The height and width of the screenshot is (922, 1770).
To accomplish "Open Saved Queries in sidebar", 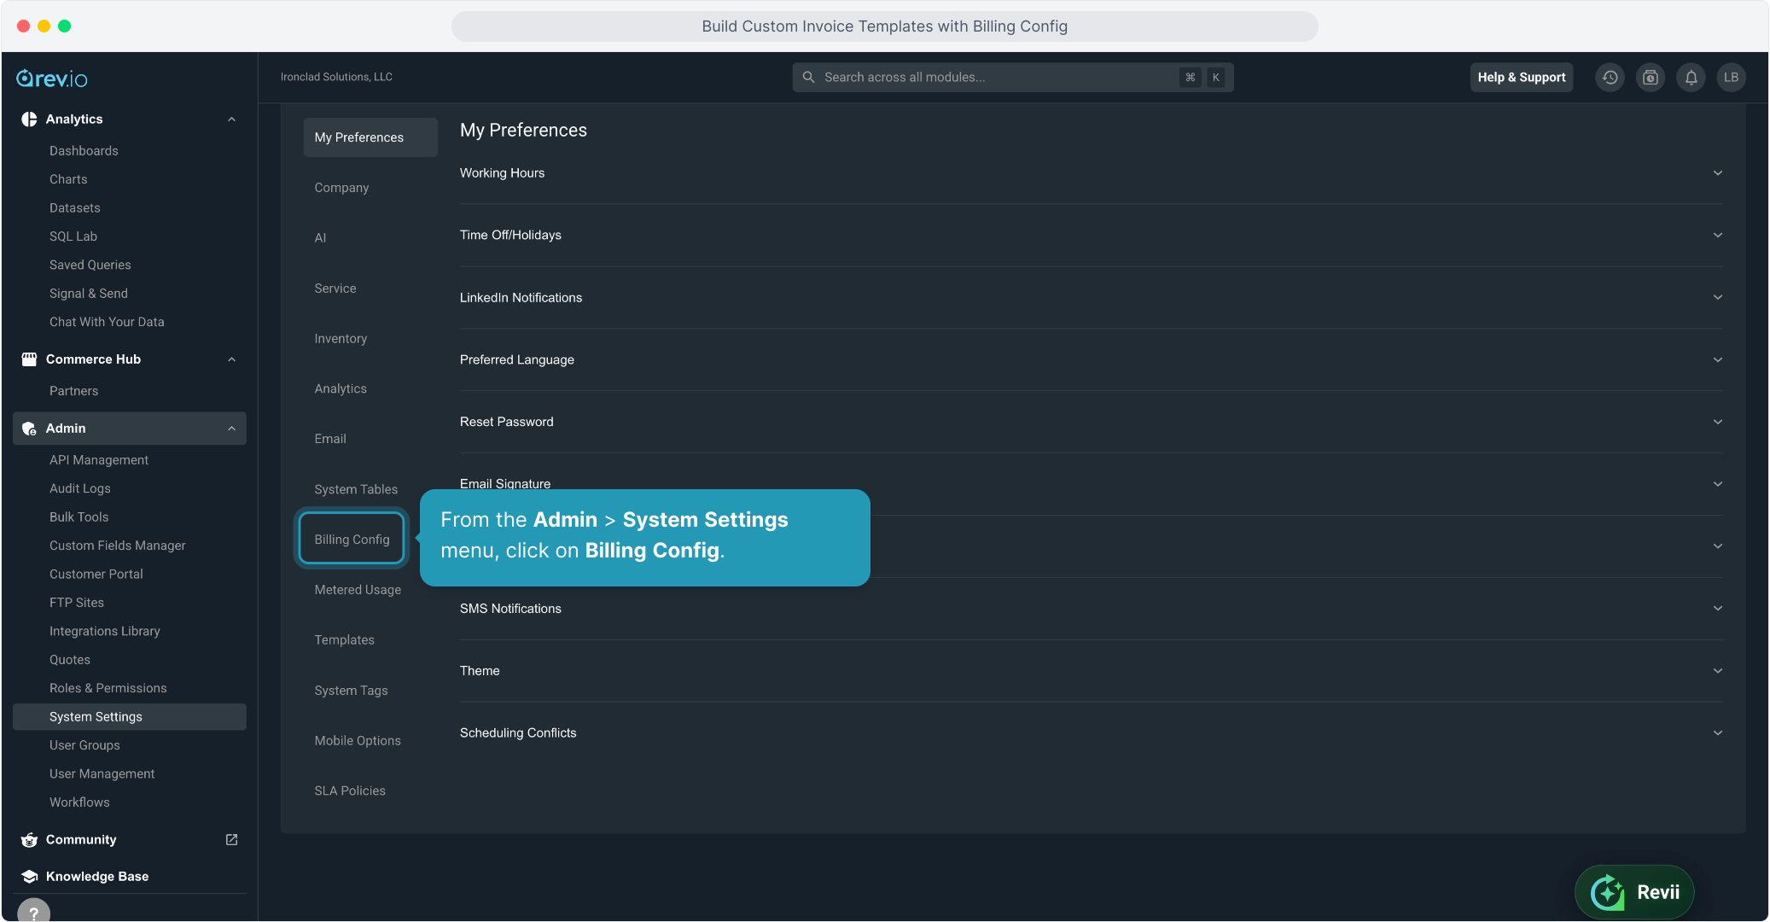I will [x=90, y=266].
